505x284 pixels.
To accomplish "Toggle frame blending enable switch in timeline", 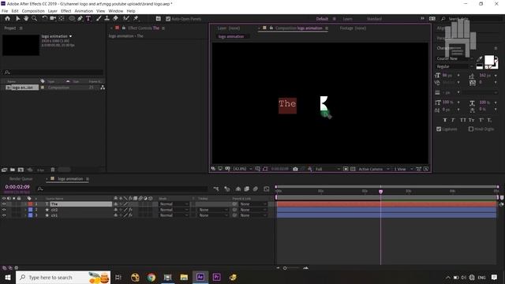I will pyautogui.click(x=247, y=189).
